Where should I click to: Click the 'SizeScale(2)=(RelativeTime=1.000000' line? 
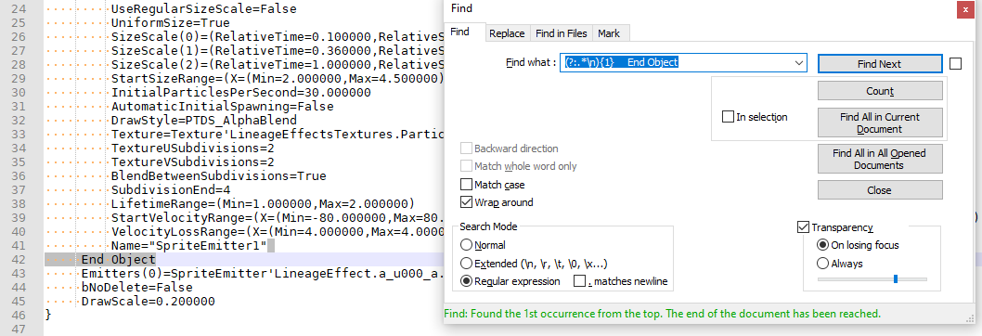278,65
